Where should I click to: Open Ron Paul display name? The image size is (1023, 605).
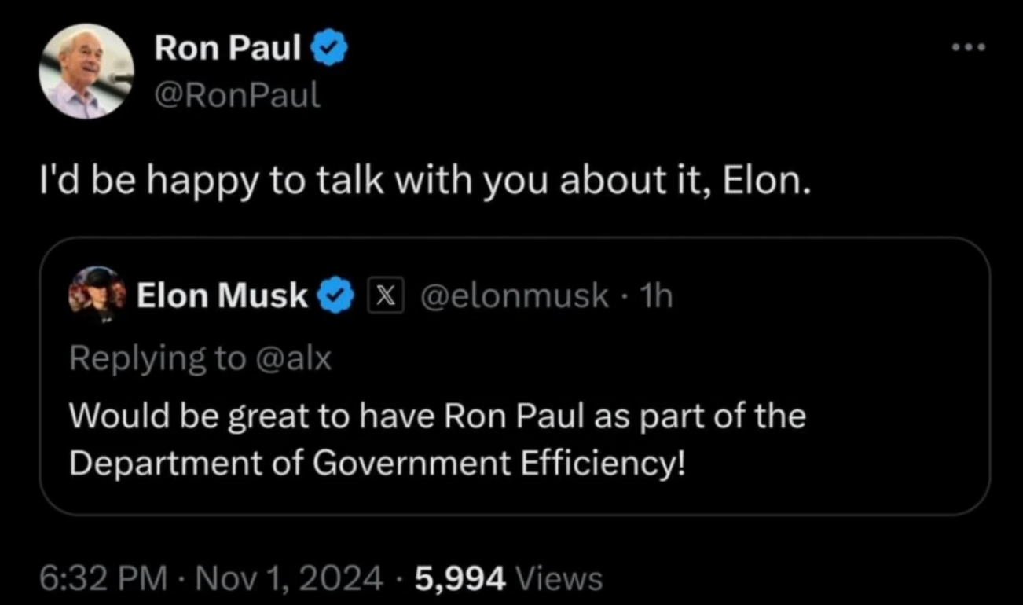[228, 49]
